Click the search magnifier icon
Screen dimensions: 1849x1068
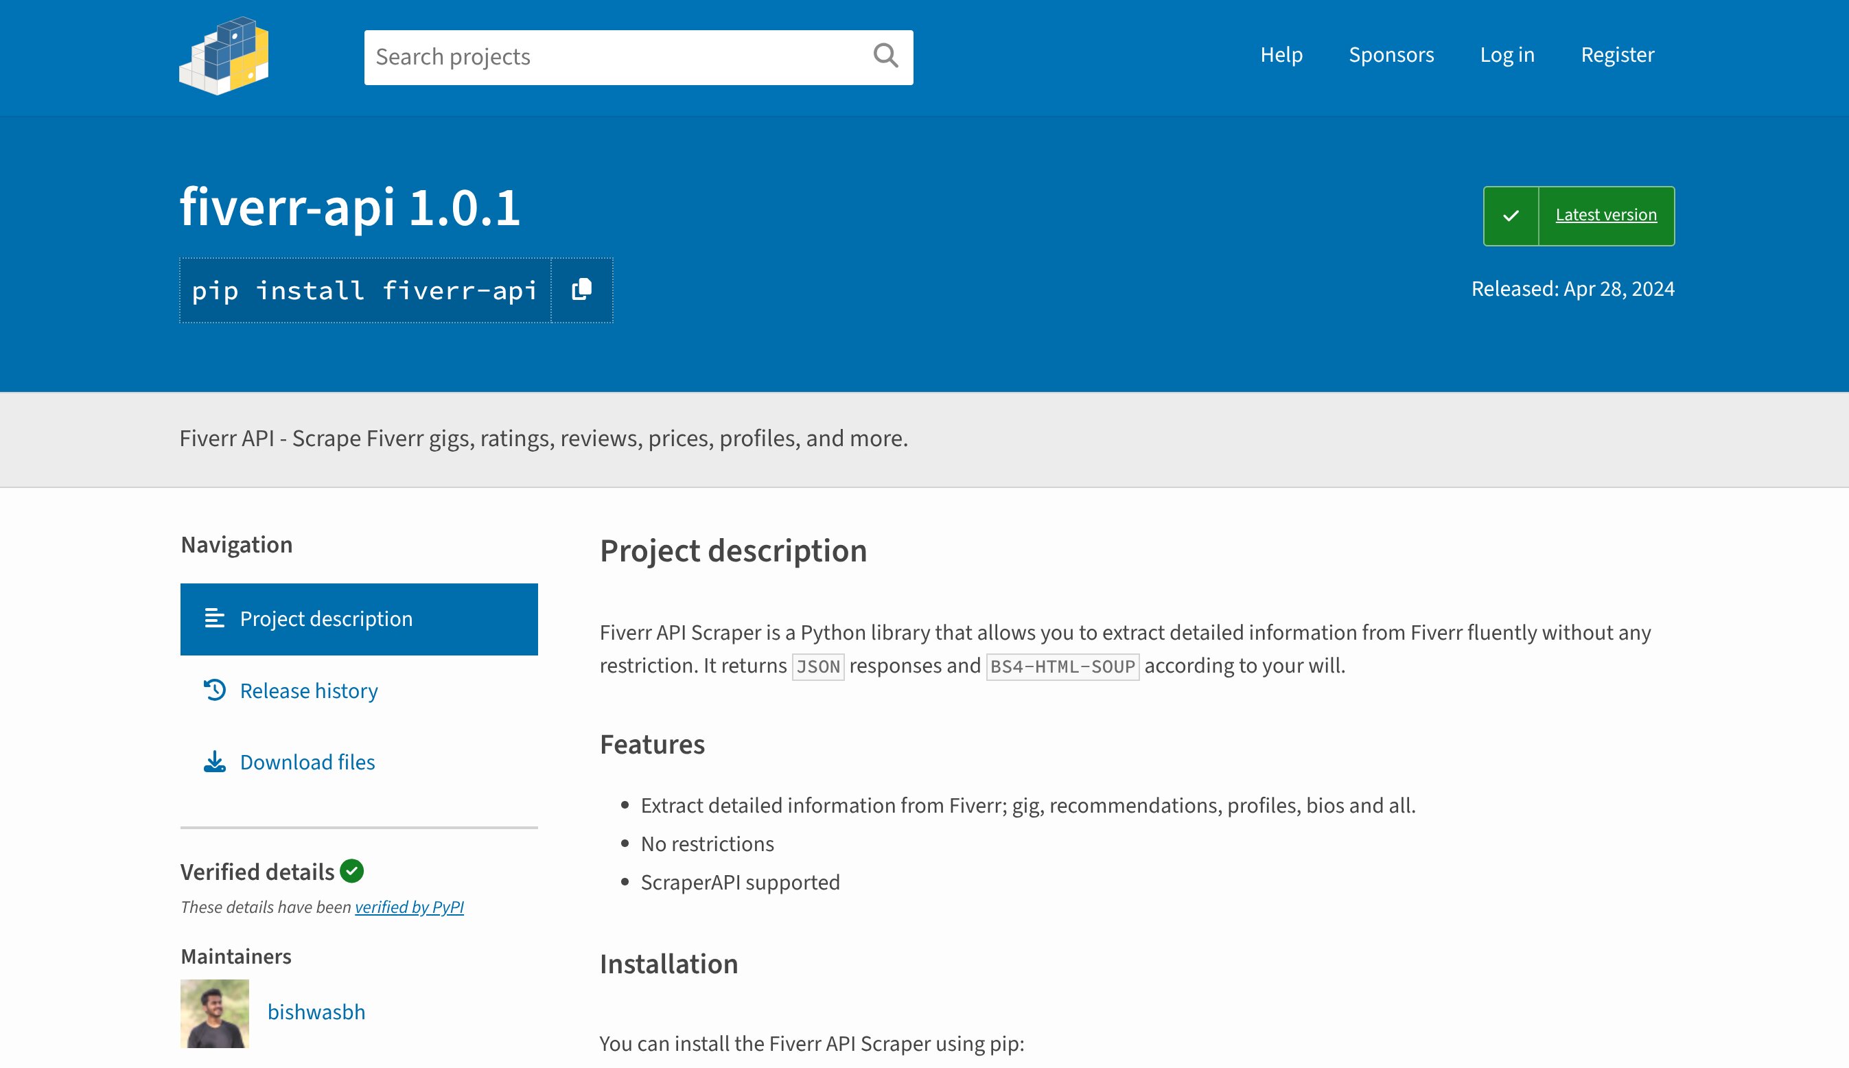(885, 56)
